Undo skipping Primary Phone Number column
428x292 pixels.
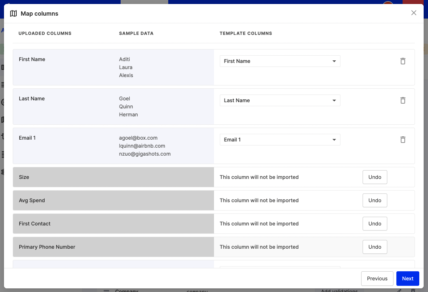point(375,247)
